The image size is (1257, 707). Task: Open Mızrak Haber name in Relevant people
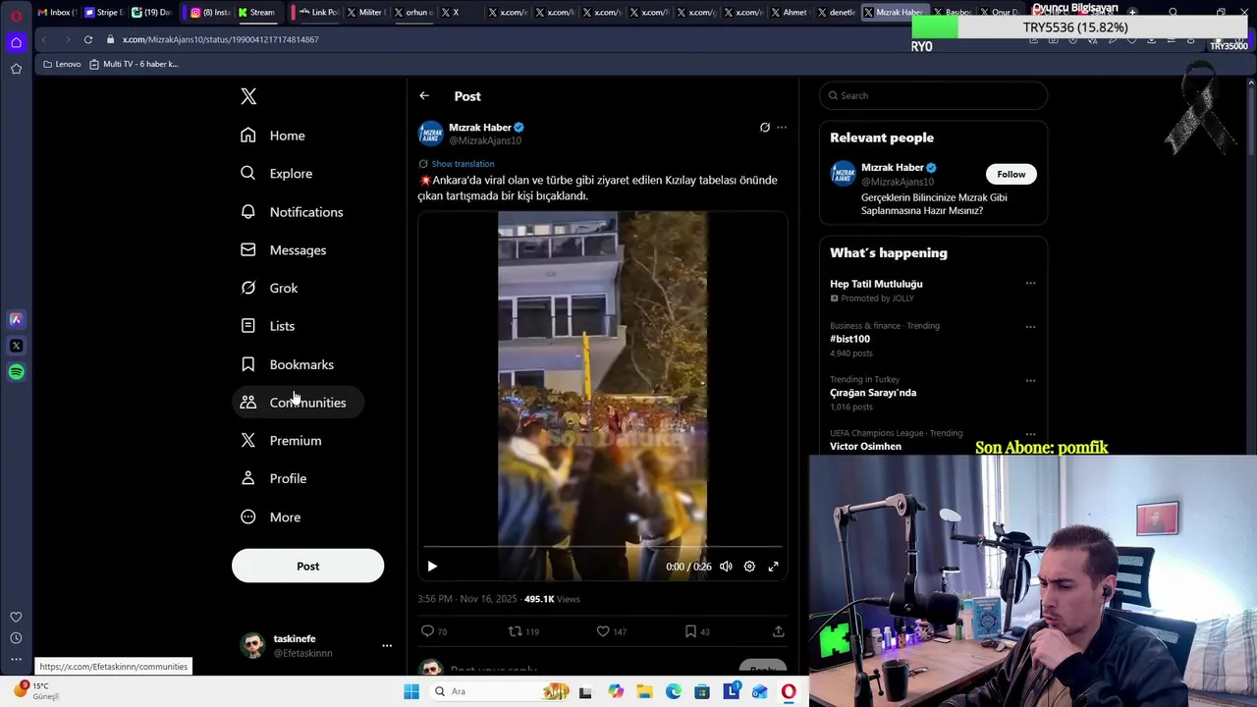[x=893, y=168]
